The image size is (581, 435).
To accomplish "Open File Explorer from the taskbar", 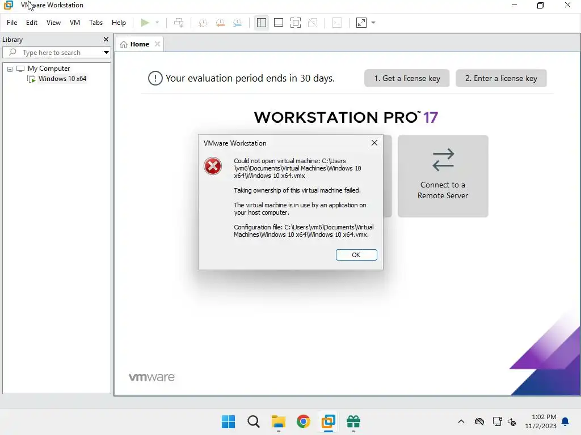I will pyautogui.click(x=278, y=421).
